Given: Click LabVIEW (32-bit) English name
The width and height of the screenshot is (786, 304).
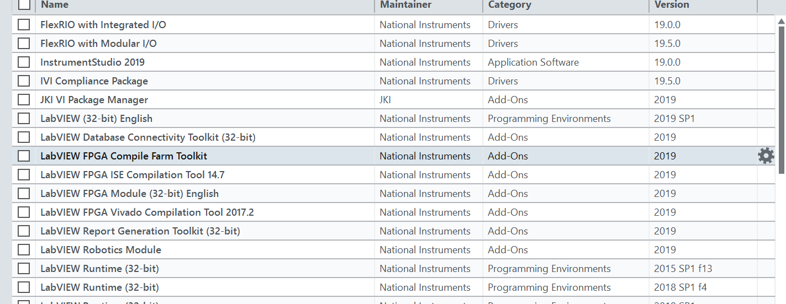Looking at the screenshot, I should click(96, 119).
